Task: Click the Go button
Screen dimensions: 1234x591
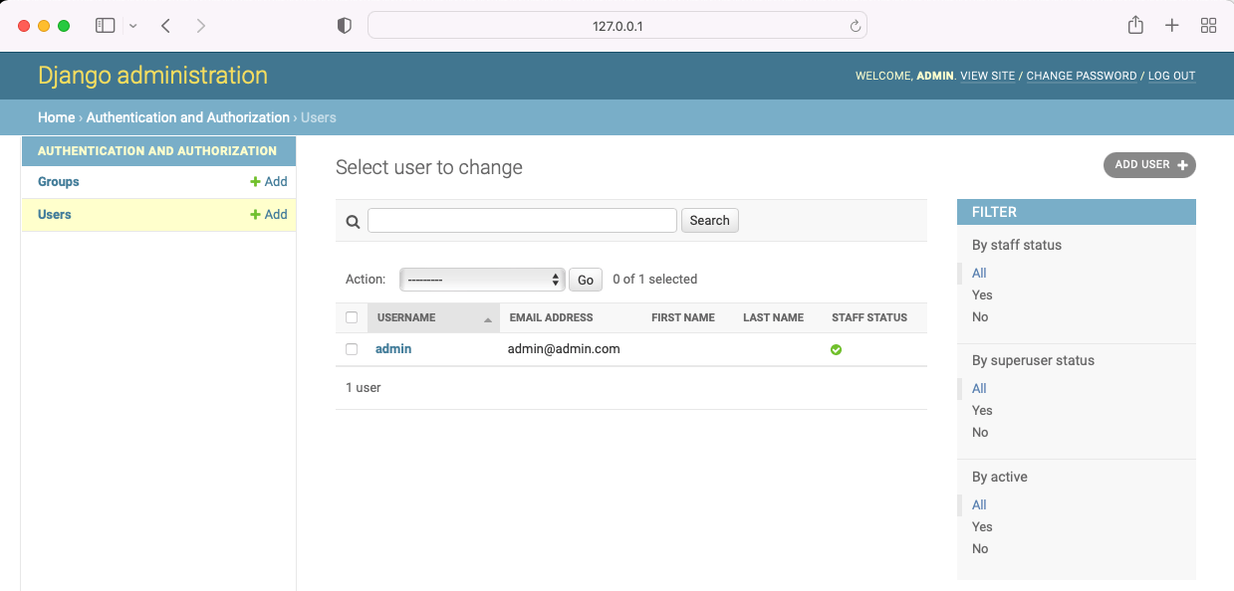Action: click(x=586, y=280)
